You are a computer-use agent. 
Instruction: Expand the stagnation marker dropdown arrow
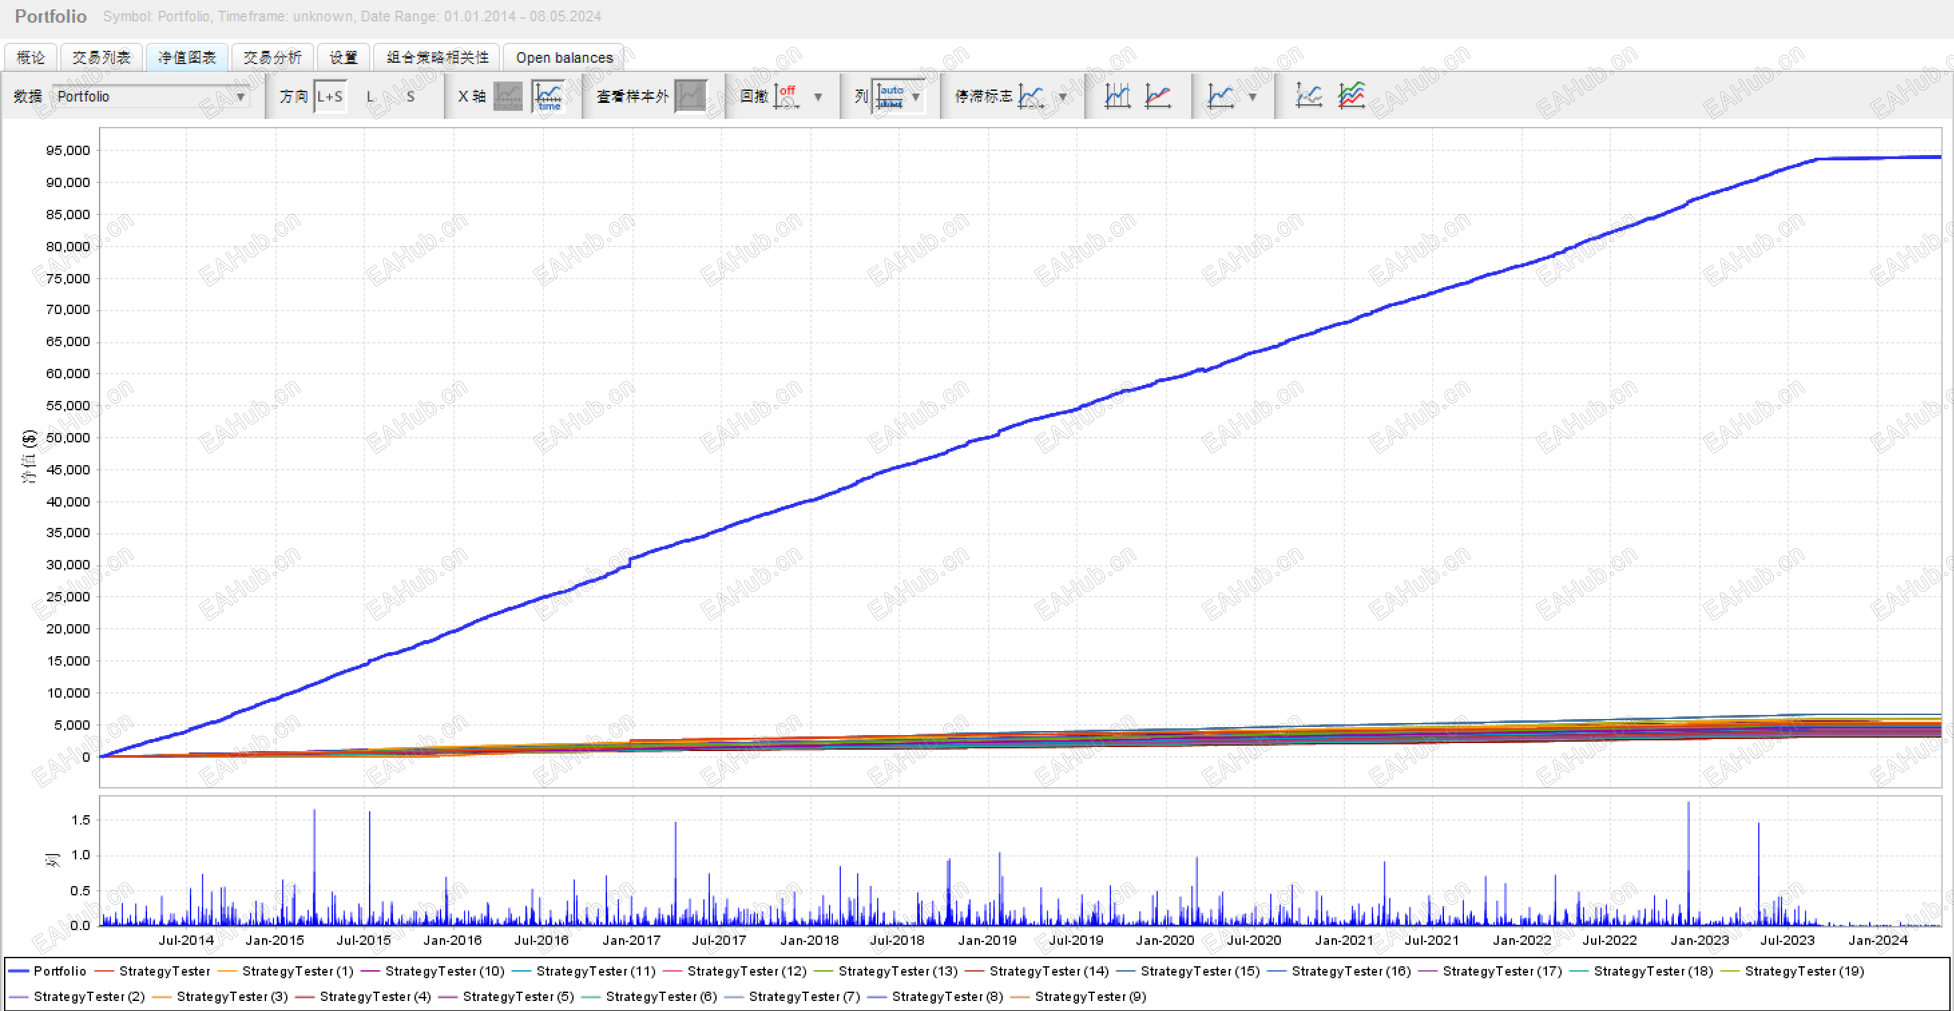1062,96
